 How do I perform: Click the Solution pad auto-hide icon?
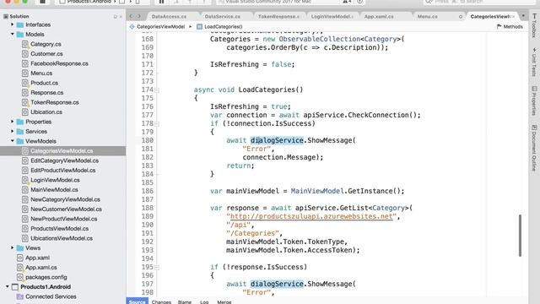tap(116, 17)
